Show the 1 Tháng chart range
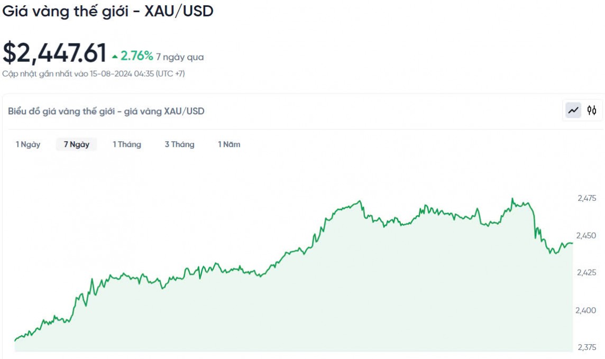Viewport: 605px width, 359px height. pos(127,144)
